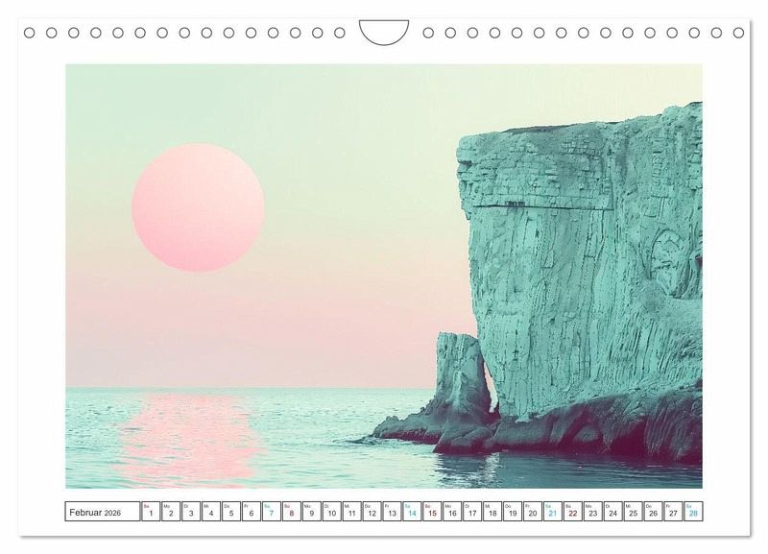The height and width of the screenshot is (554, 768).
Task: Select the Sunday 22 date cell
Action: (x=572, y=511)
